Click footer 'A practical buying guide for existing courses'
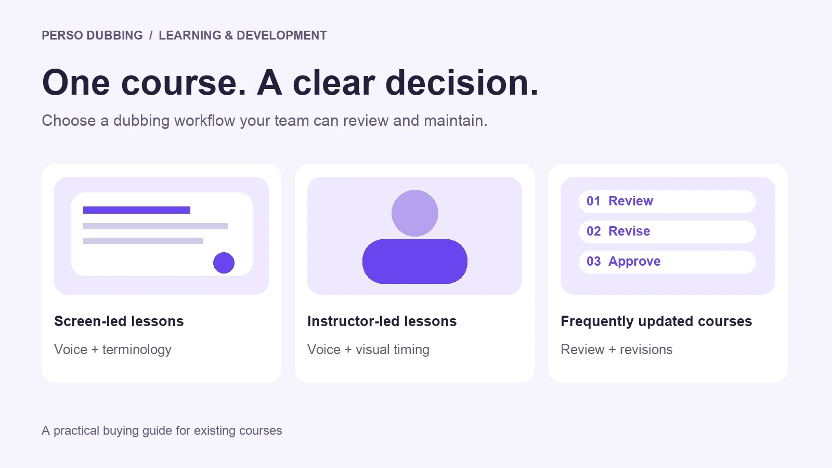Screen dimensions: 832x468 pyautogui.click(x=162, y=431)
